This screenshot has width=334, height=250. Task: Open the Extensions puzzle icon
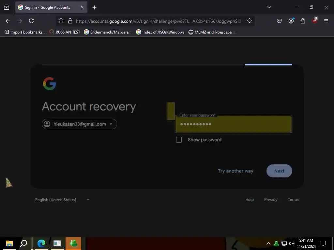tap(303, 21)
